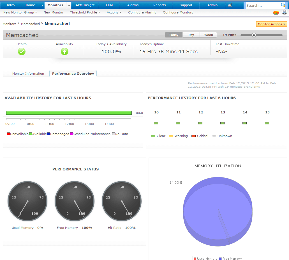This screenshot has height=260, width=289.
Task: Click performance status marker for hour 15
Action: click(x=267, y=123)
